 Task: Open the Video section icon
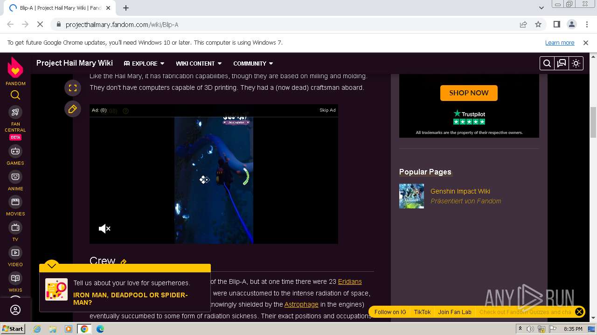pyautogui.click(x=15, y=253)
